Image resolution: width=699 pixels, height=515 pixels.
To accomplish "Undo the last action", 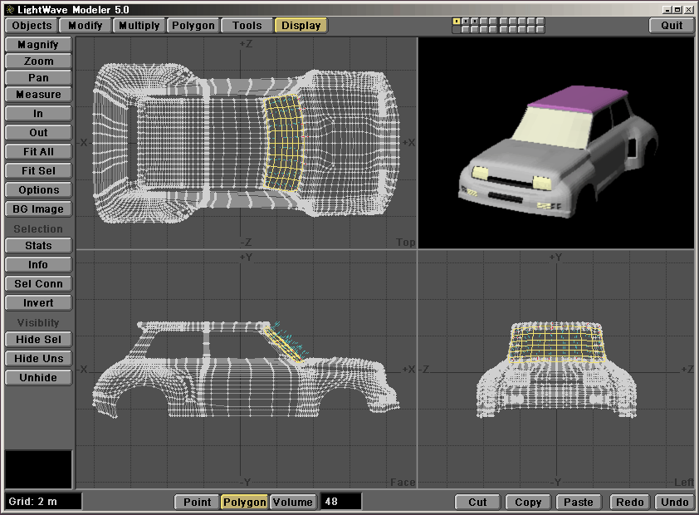I will [674, 502].
